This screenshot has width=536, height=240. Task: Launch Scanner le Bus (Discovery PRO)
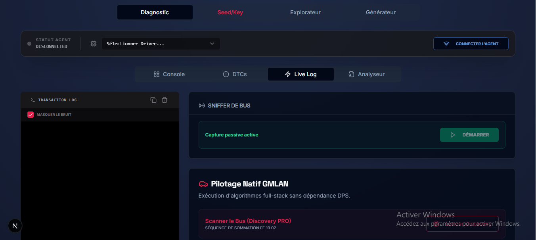(247, 221)
